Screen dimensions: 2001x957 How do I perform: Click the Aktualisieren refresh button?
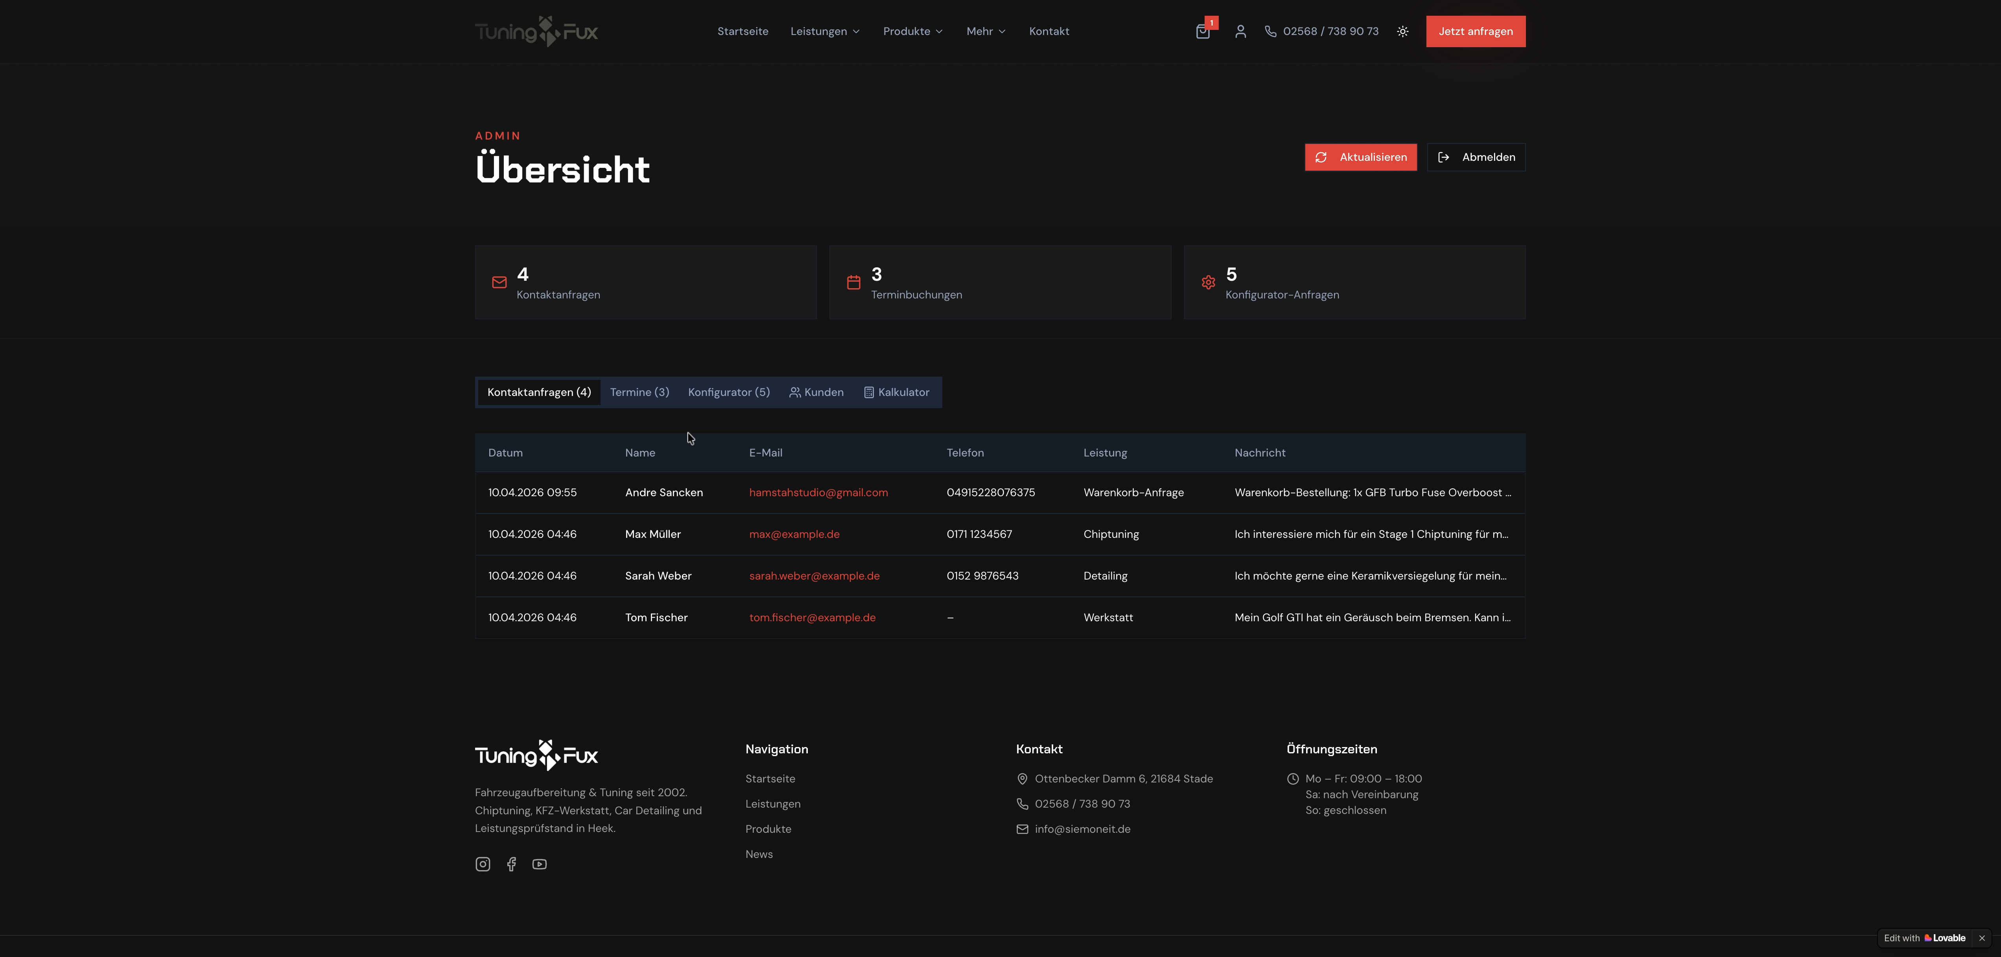click(1360, 158)
